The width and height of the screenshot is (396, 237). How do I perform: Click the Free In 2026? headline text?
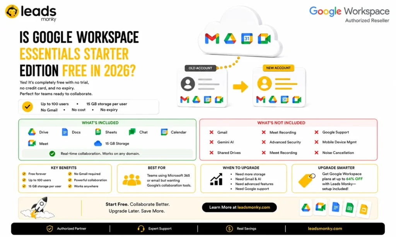99,71
